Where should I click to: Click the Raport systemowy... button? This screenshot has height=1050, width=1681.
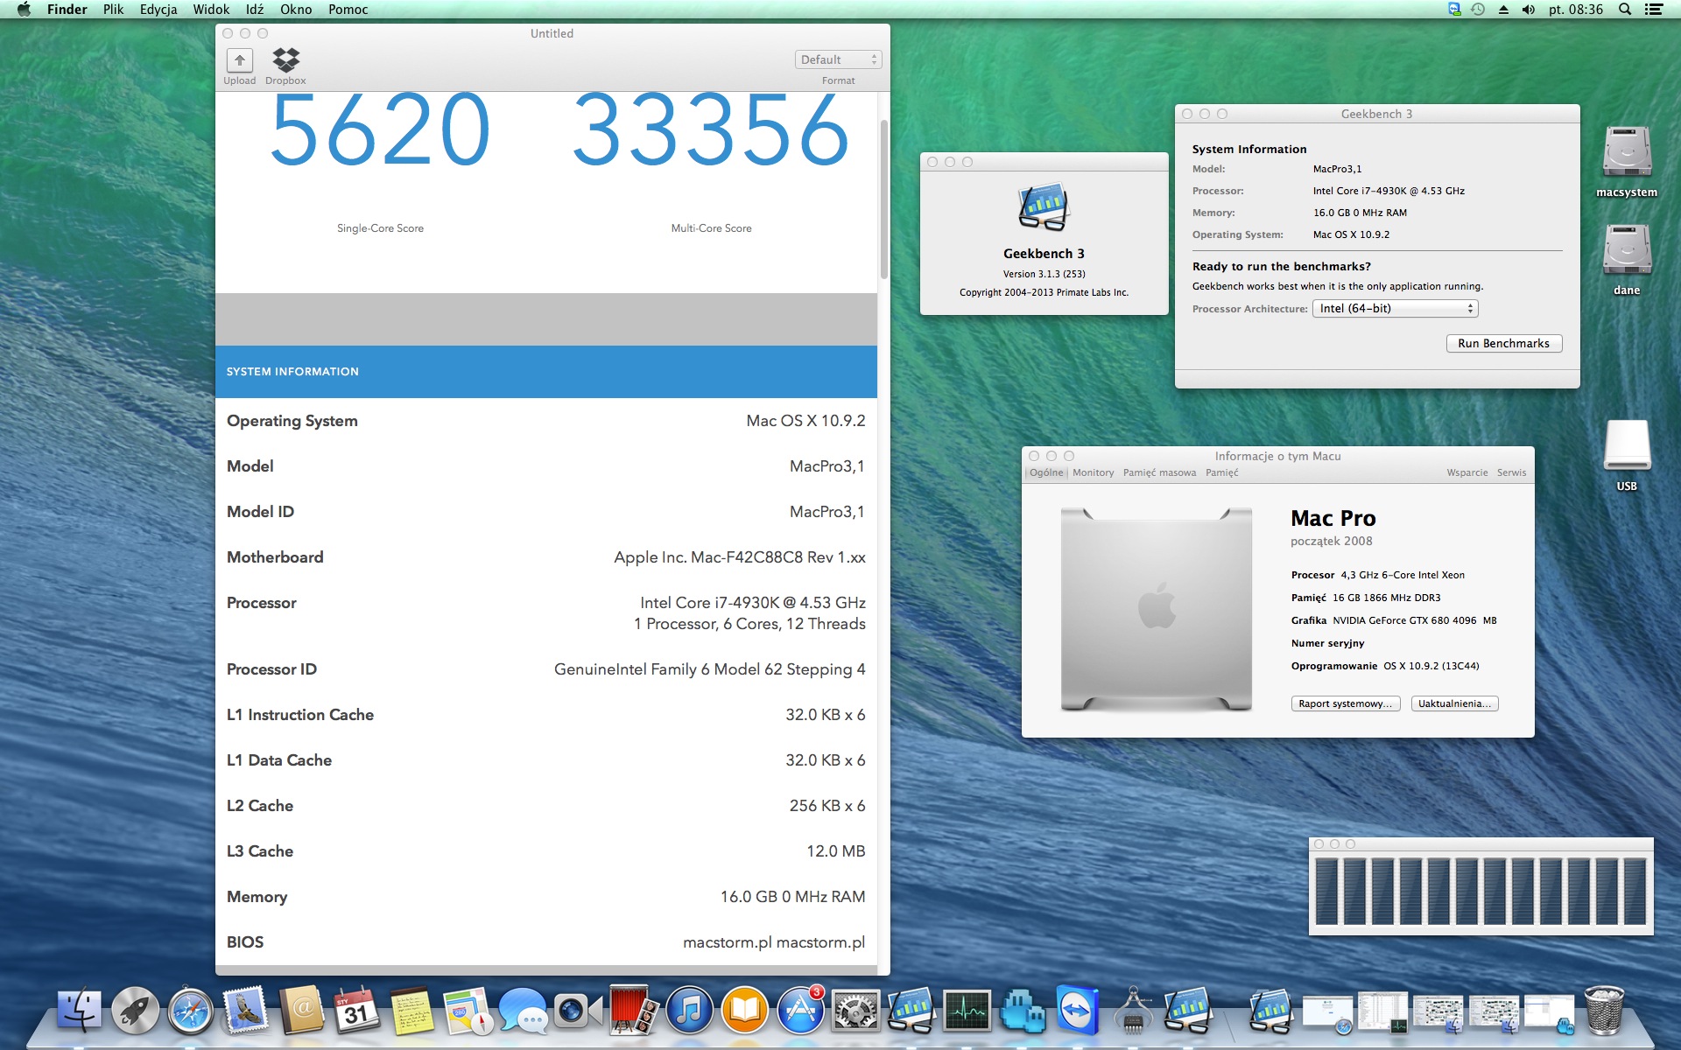(1345, 703)
